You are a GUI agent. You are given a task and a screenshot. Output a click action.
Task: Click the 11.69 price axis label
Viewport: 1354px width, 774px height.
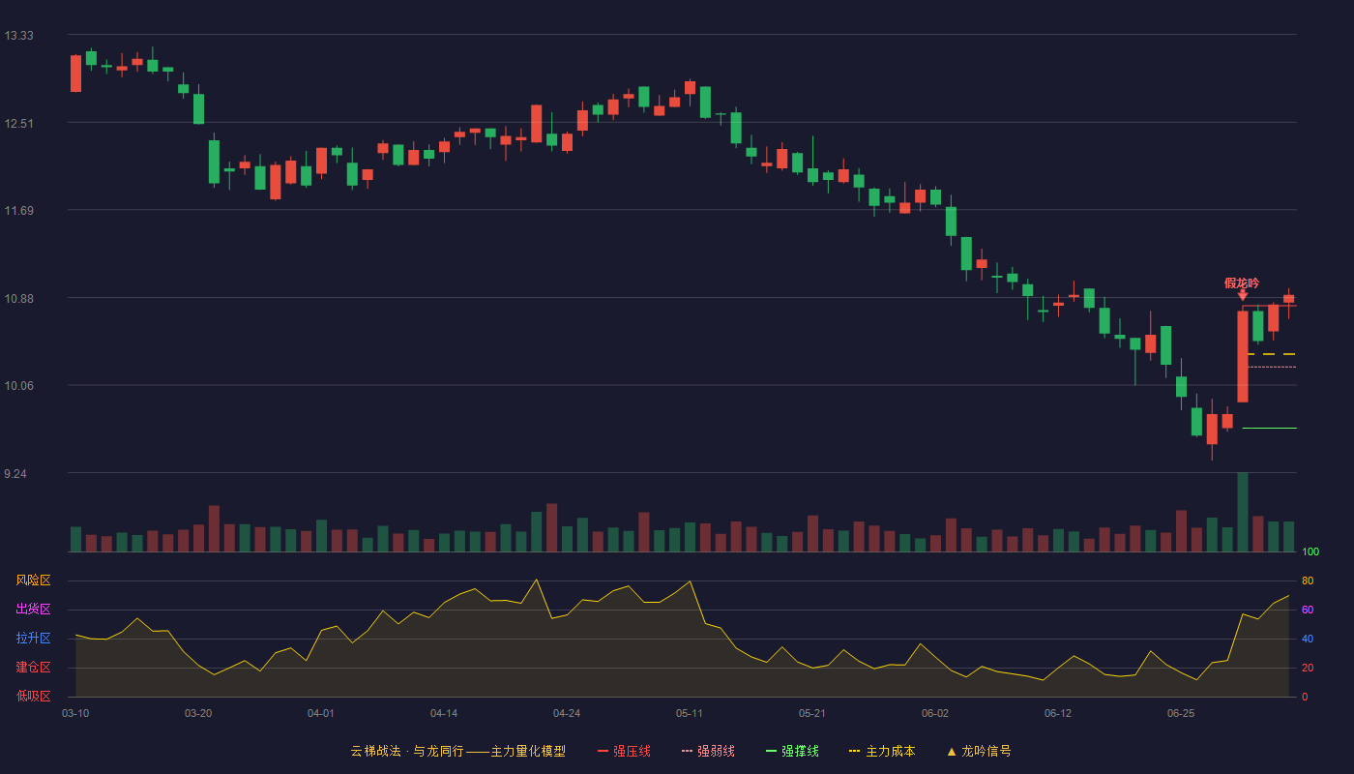(x=18, y=211)
